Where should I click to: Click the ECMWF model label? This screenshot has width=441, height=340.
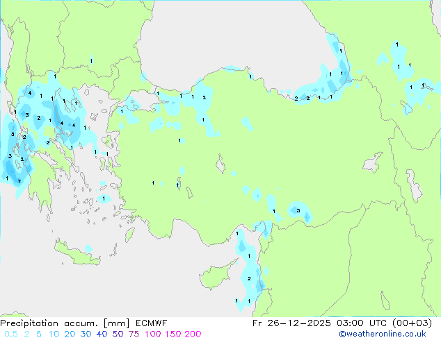pos(152,323)
